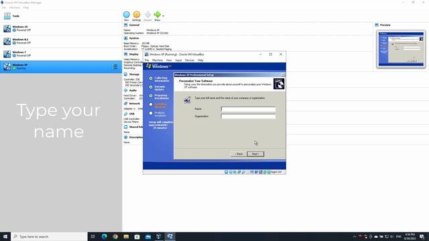Select the Windows 10 virtual machine

pos(61,28)
